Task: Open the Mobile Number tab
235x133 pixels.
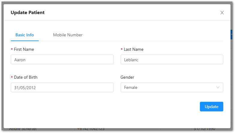Action: [x=68, y=35]
